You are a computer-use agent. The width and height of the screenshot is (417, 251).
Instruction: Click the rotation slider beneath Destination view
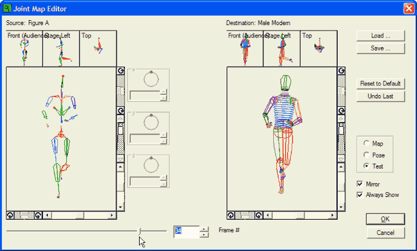245,215
